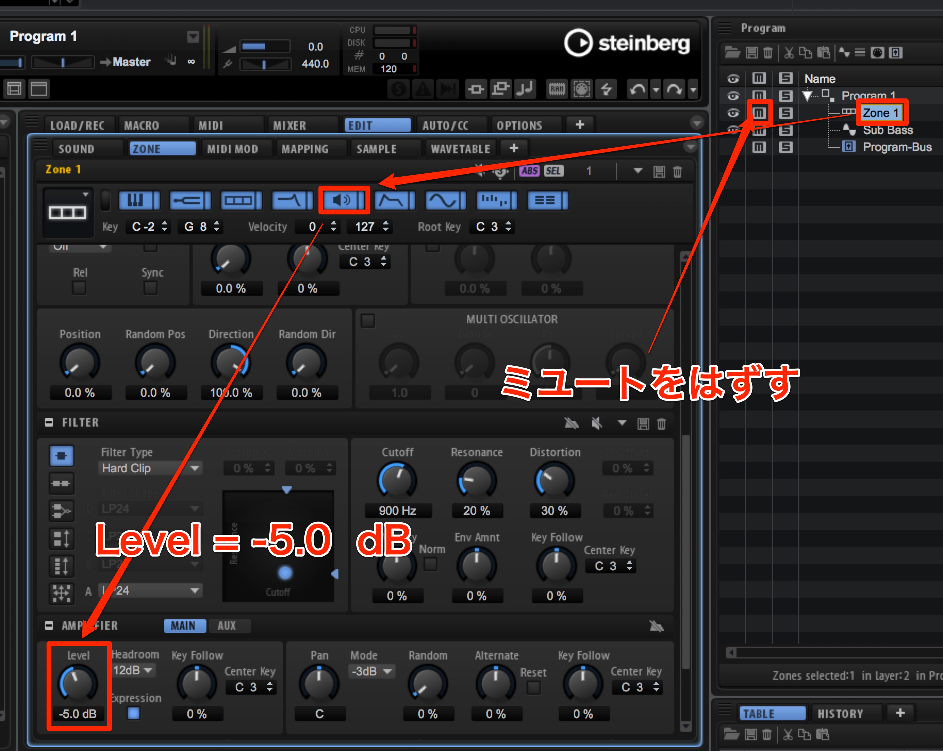Open Program tree load folder icon

[x=732, y=52]
